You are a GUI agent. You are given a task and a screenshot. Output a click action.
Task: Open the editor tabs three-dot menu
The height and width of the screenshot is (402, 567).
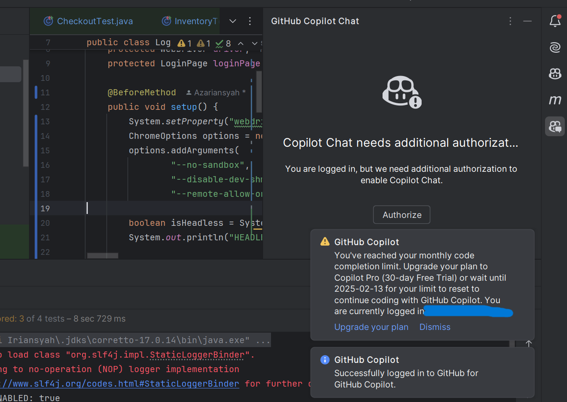(x=250, y=21)
